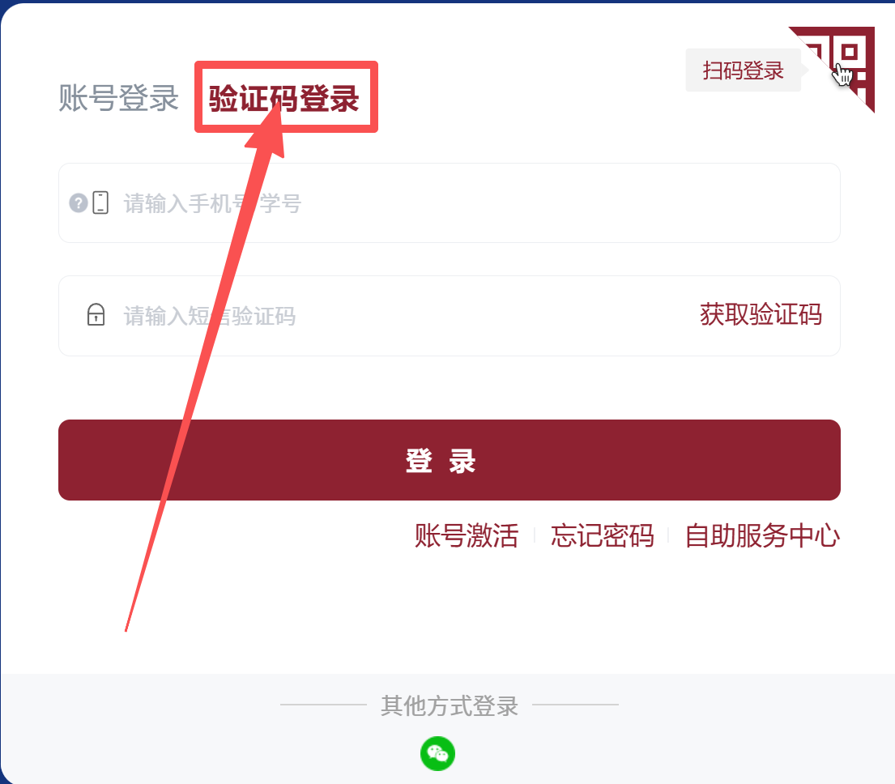
Task: Click the question mark help icon
Action: click(79, 202)
